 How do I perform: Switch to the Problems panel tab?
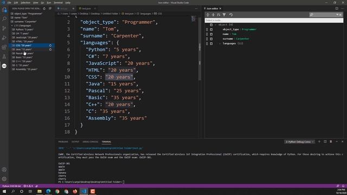(63, 142)
